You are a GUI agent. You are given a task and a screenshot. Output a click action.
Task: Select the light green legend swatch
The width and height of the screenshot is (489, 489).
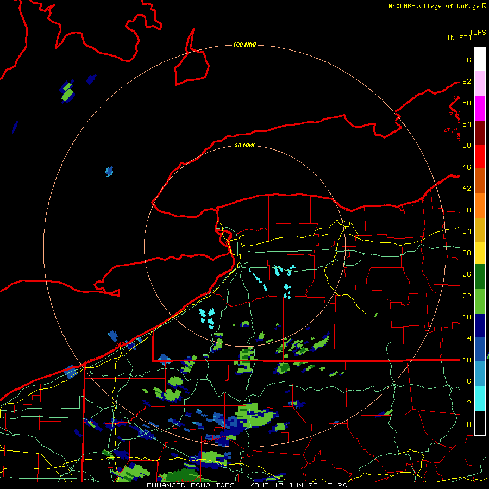[x=480, y=301]
